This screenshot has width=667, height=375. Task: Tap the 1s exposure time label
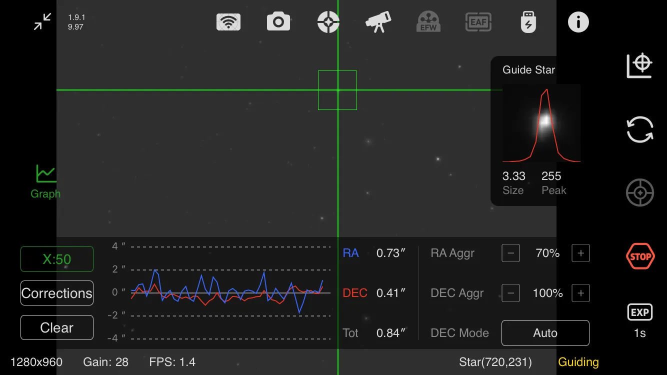640,333
